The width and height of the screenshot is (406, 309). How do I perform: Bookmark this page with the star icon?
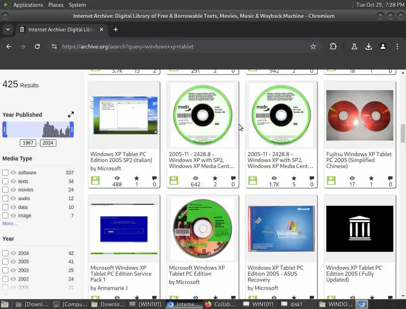click(x=313, y=46)
